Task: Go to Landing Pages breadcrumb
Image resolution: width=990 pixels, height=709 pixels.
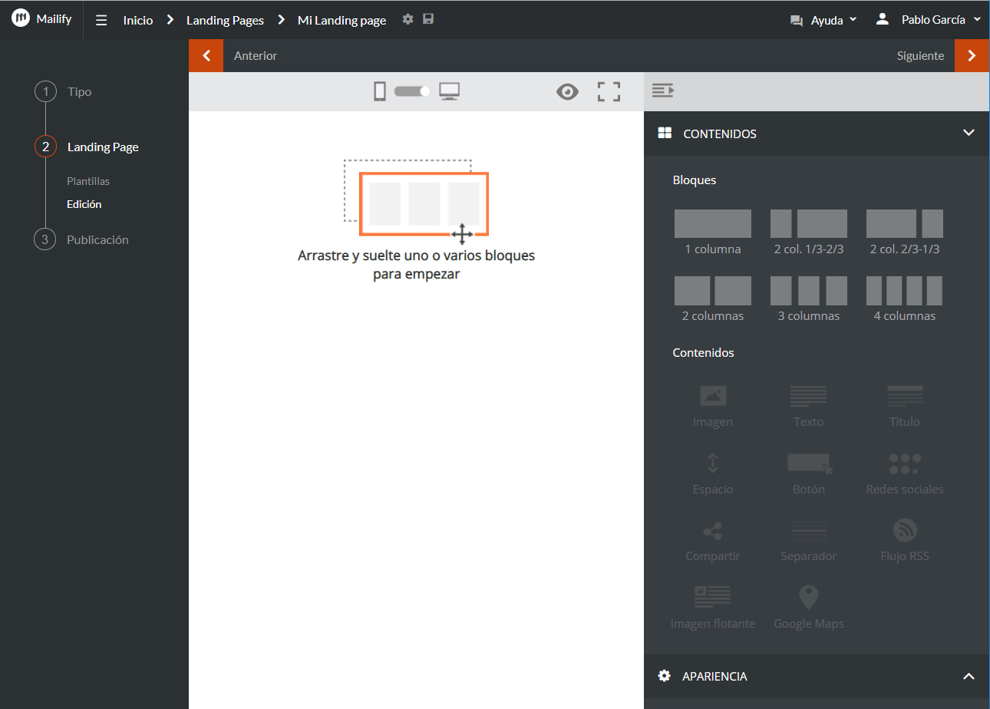Action: point(225,21)
